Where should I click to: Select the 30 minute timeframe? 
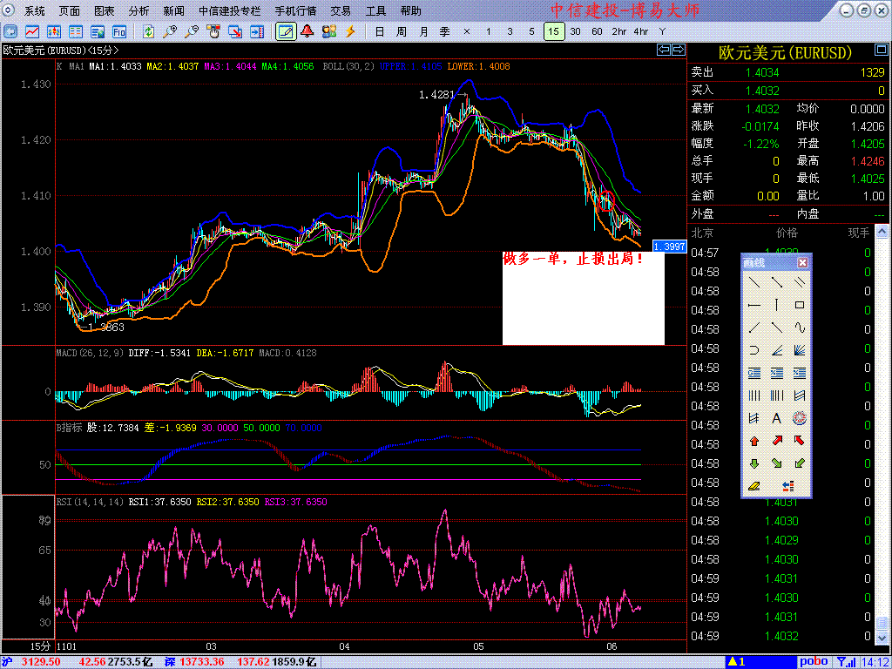pyautogui.click(x=576, y=31)
